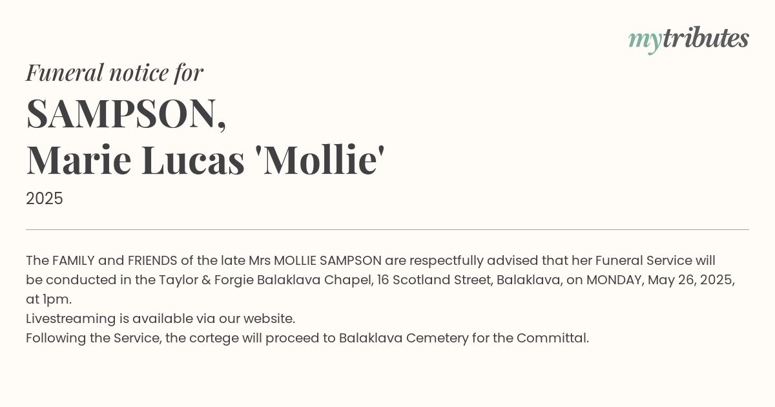Click the word "Committal" at the end
This screenshot has height=407, width=775.
tap(551, 338)
